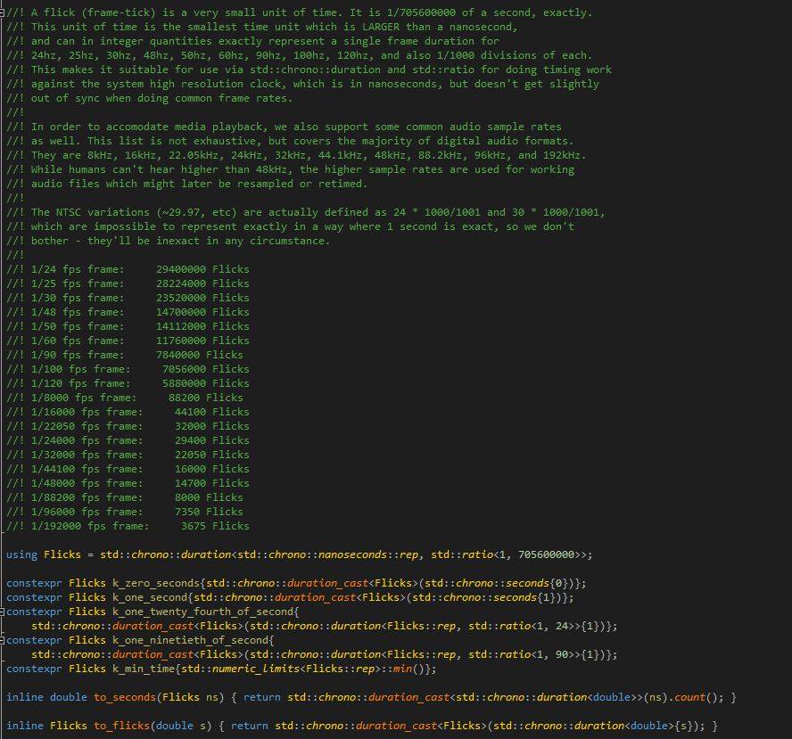Click the to_seconds function name

click(x=125, y=698)
